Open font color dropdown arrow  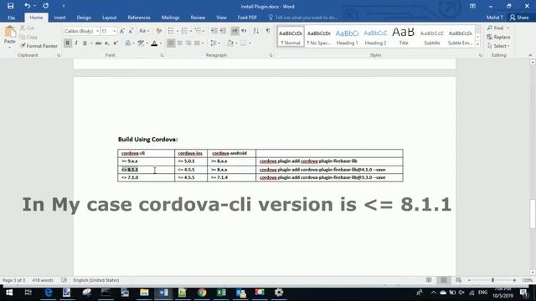point(161,43)
